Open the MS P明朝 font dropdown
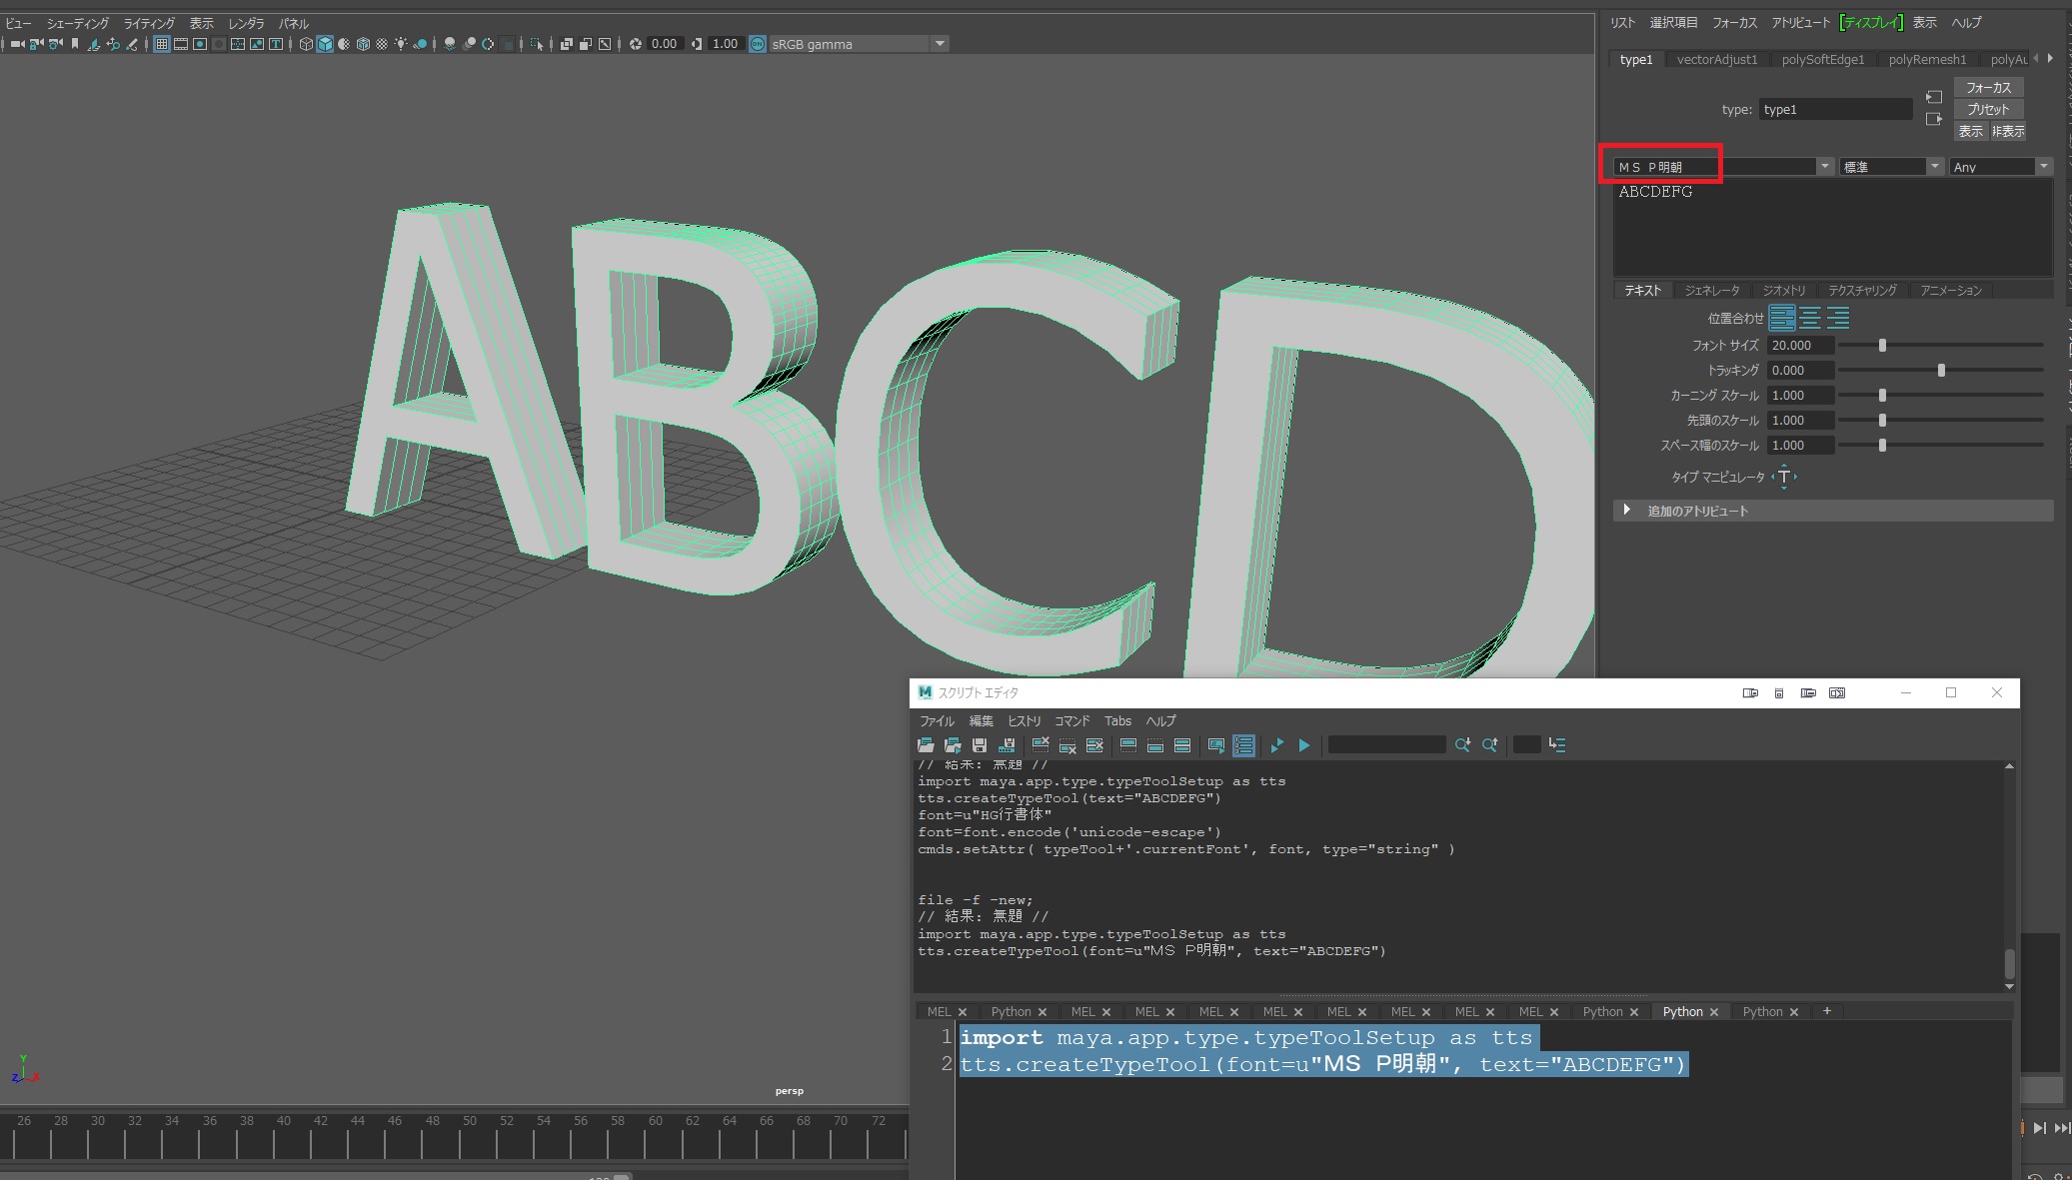This screenshot has height=1180, width=2072. click(1825, 166)
